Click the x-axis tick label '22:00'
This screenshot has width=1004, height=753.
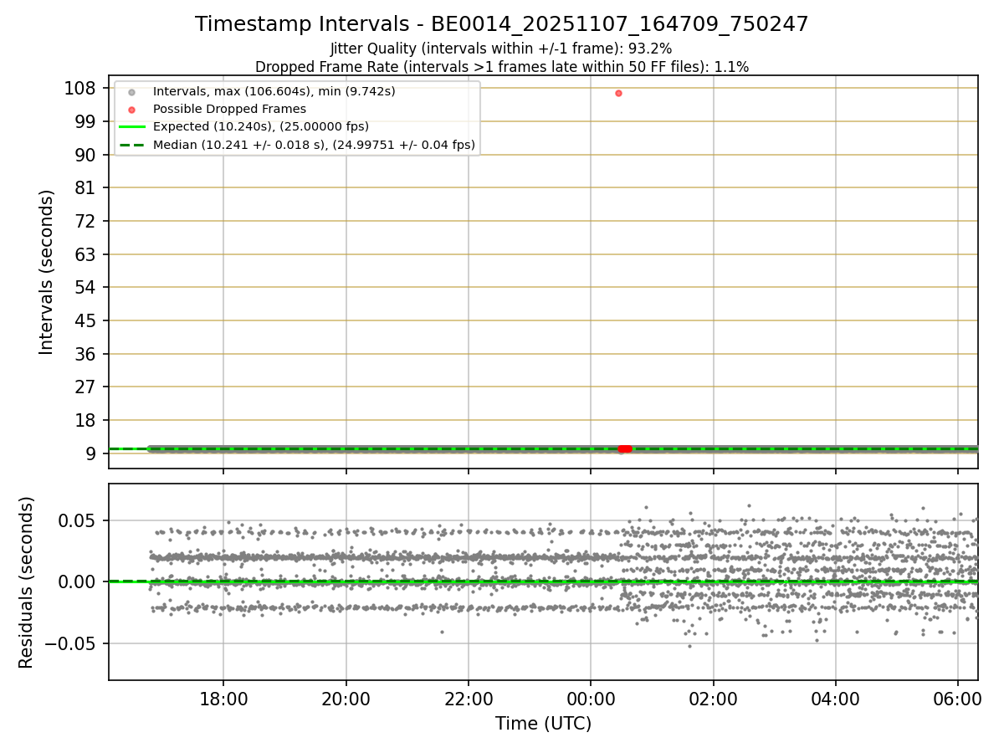coord(469,699)
